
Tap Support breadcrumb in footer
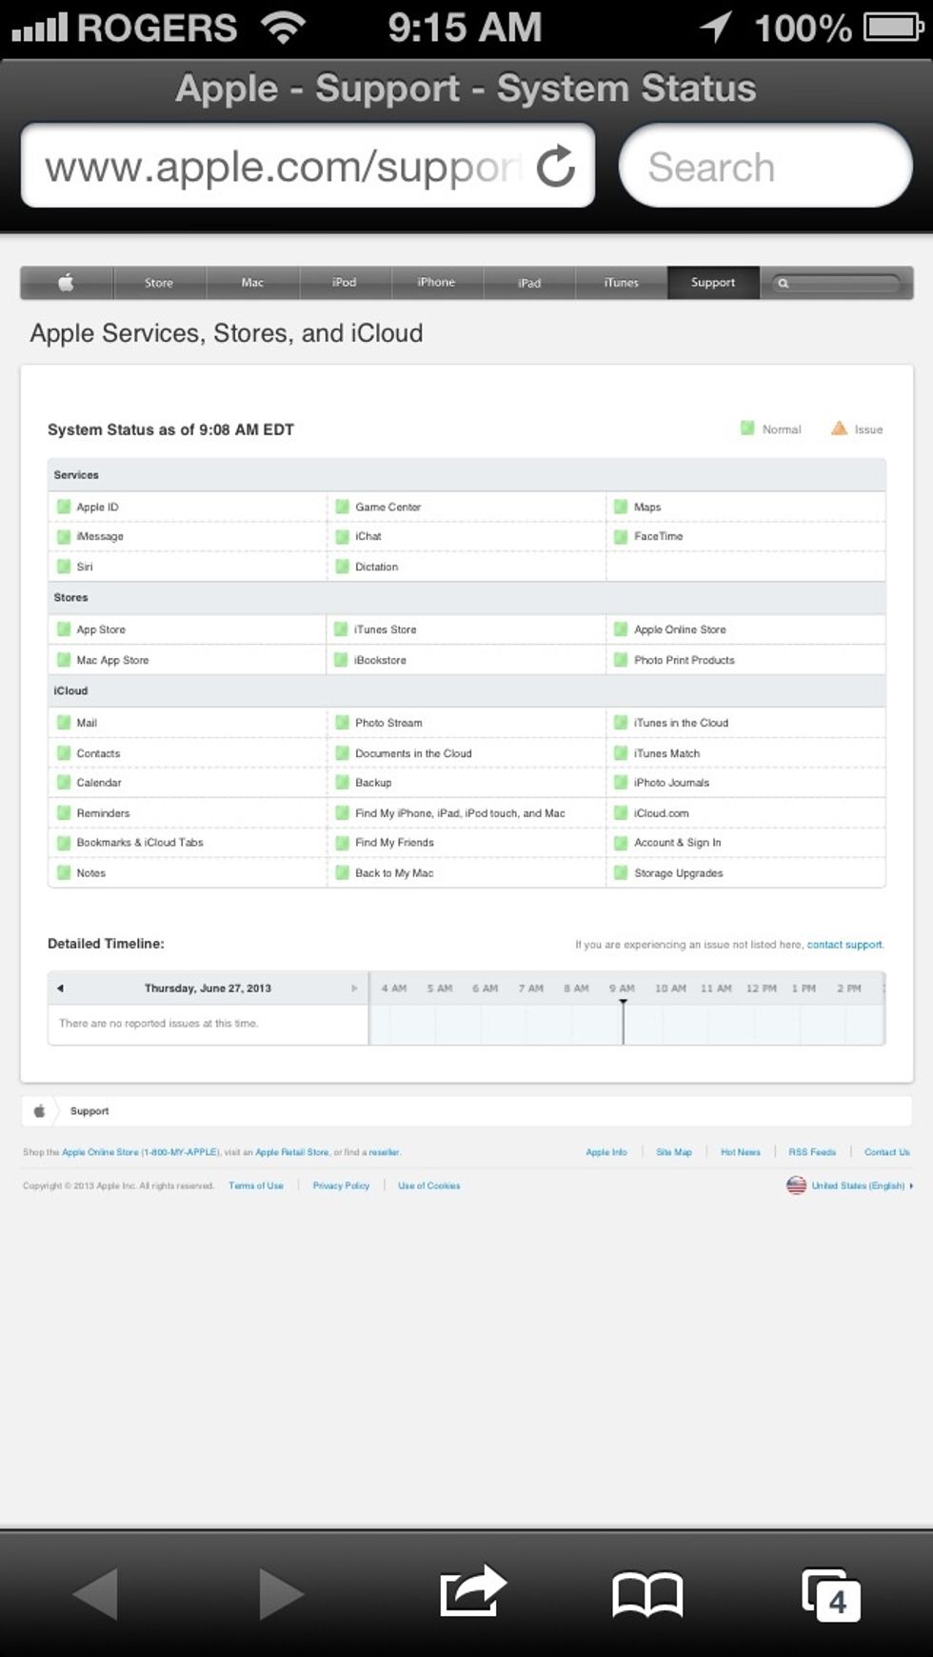point(89,1110)
